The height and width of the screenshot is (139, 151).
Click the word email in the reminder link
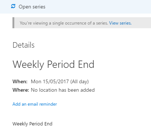[x=33, y=104]
